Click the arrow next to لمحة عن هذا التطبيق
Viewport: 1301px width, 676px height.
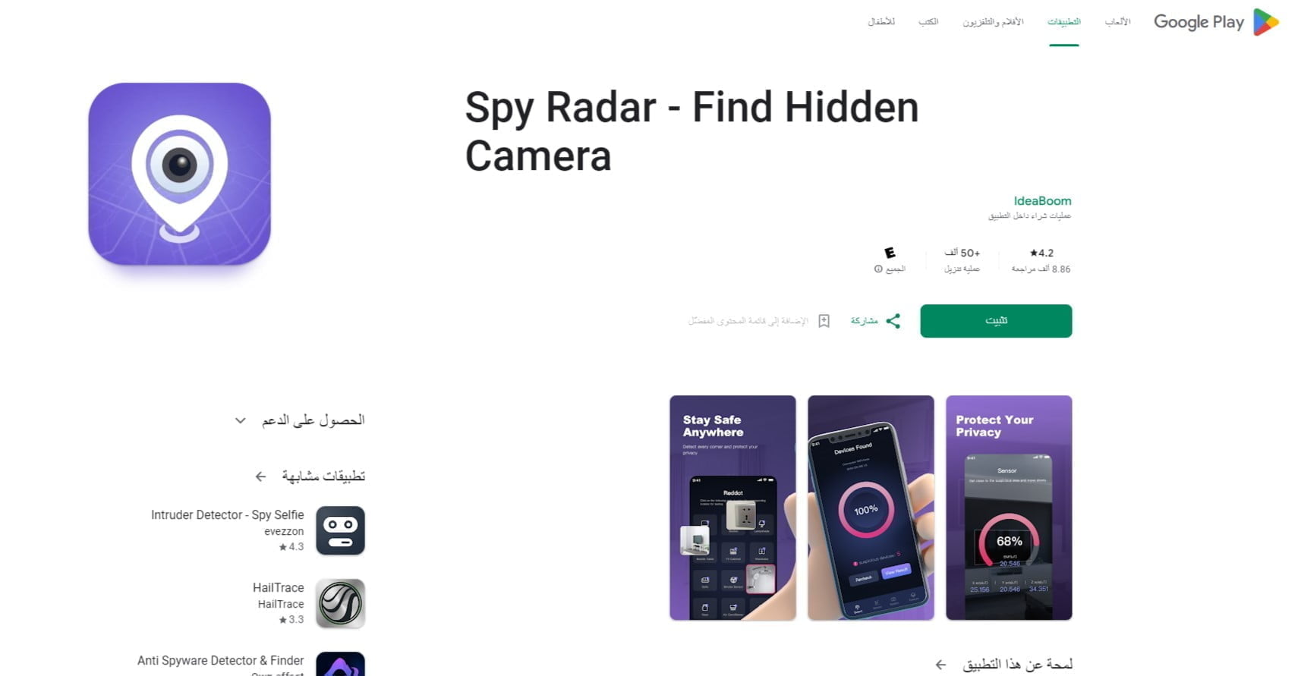click(941, 665)
